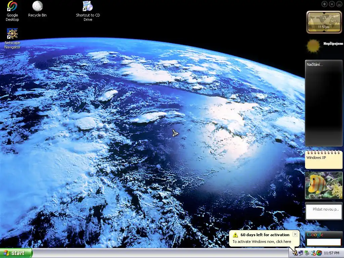The height and width of the screenshot is (258, 344).
Task: Click the Google logo in search gadget
Action: point(315,235)
